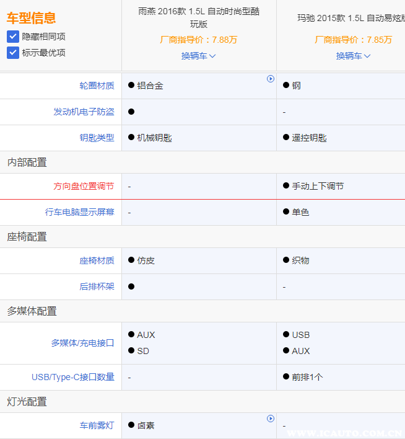Click the 玛驰 2015款 car model title

(x=351, y=18)
